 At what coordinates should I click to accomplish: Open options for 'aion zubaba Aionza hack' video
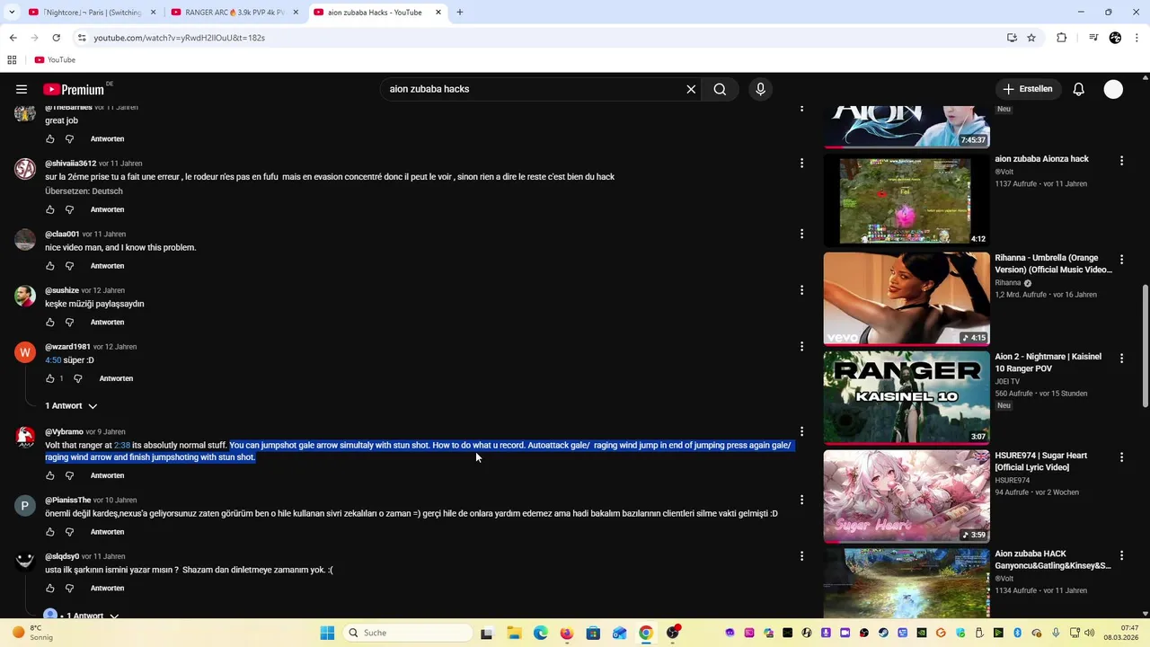click(1121, 160)
